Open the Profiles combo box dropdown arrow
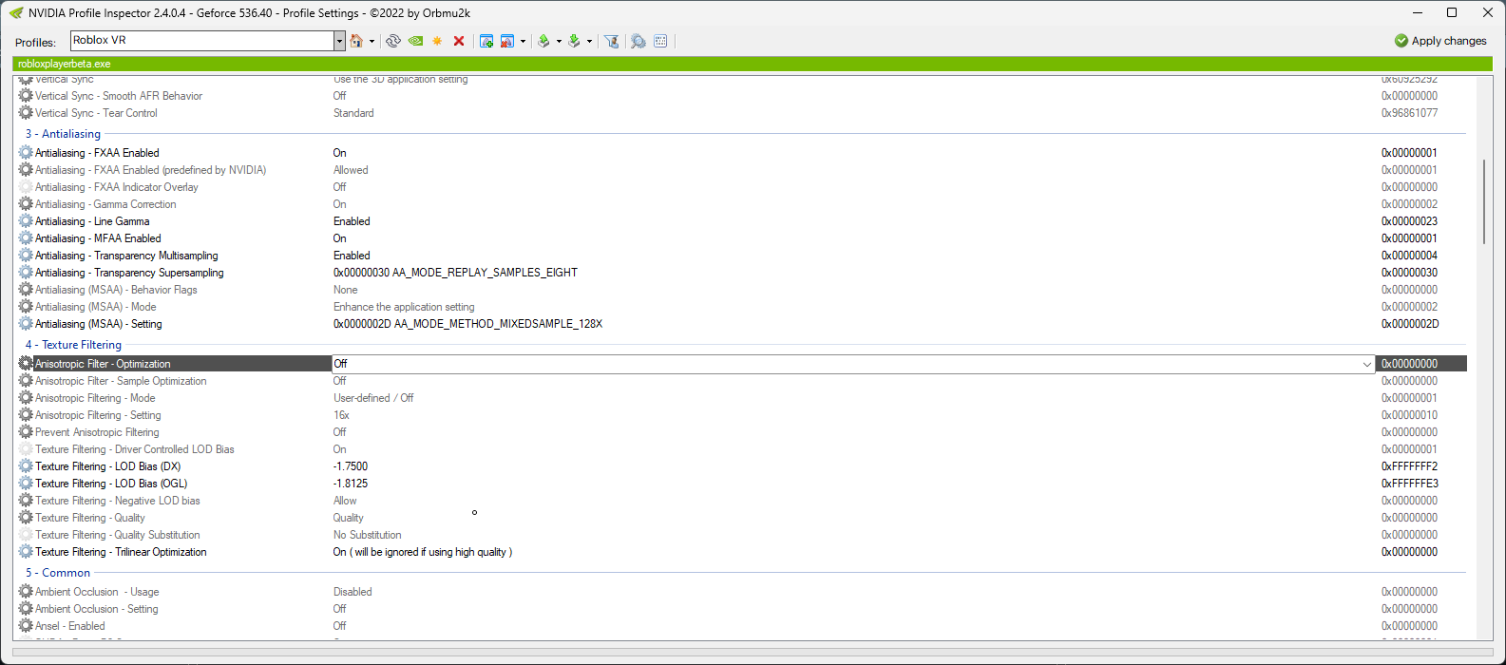This screenshot has width=1506, height=665. point(339,41)
